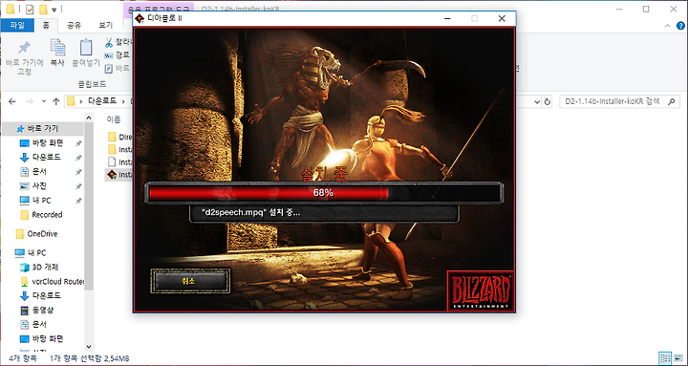The width and height of the screenshot is (688, 366).
Task: Click the navigation pane scrollbar thumb
Action: coord(89,206)
